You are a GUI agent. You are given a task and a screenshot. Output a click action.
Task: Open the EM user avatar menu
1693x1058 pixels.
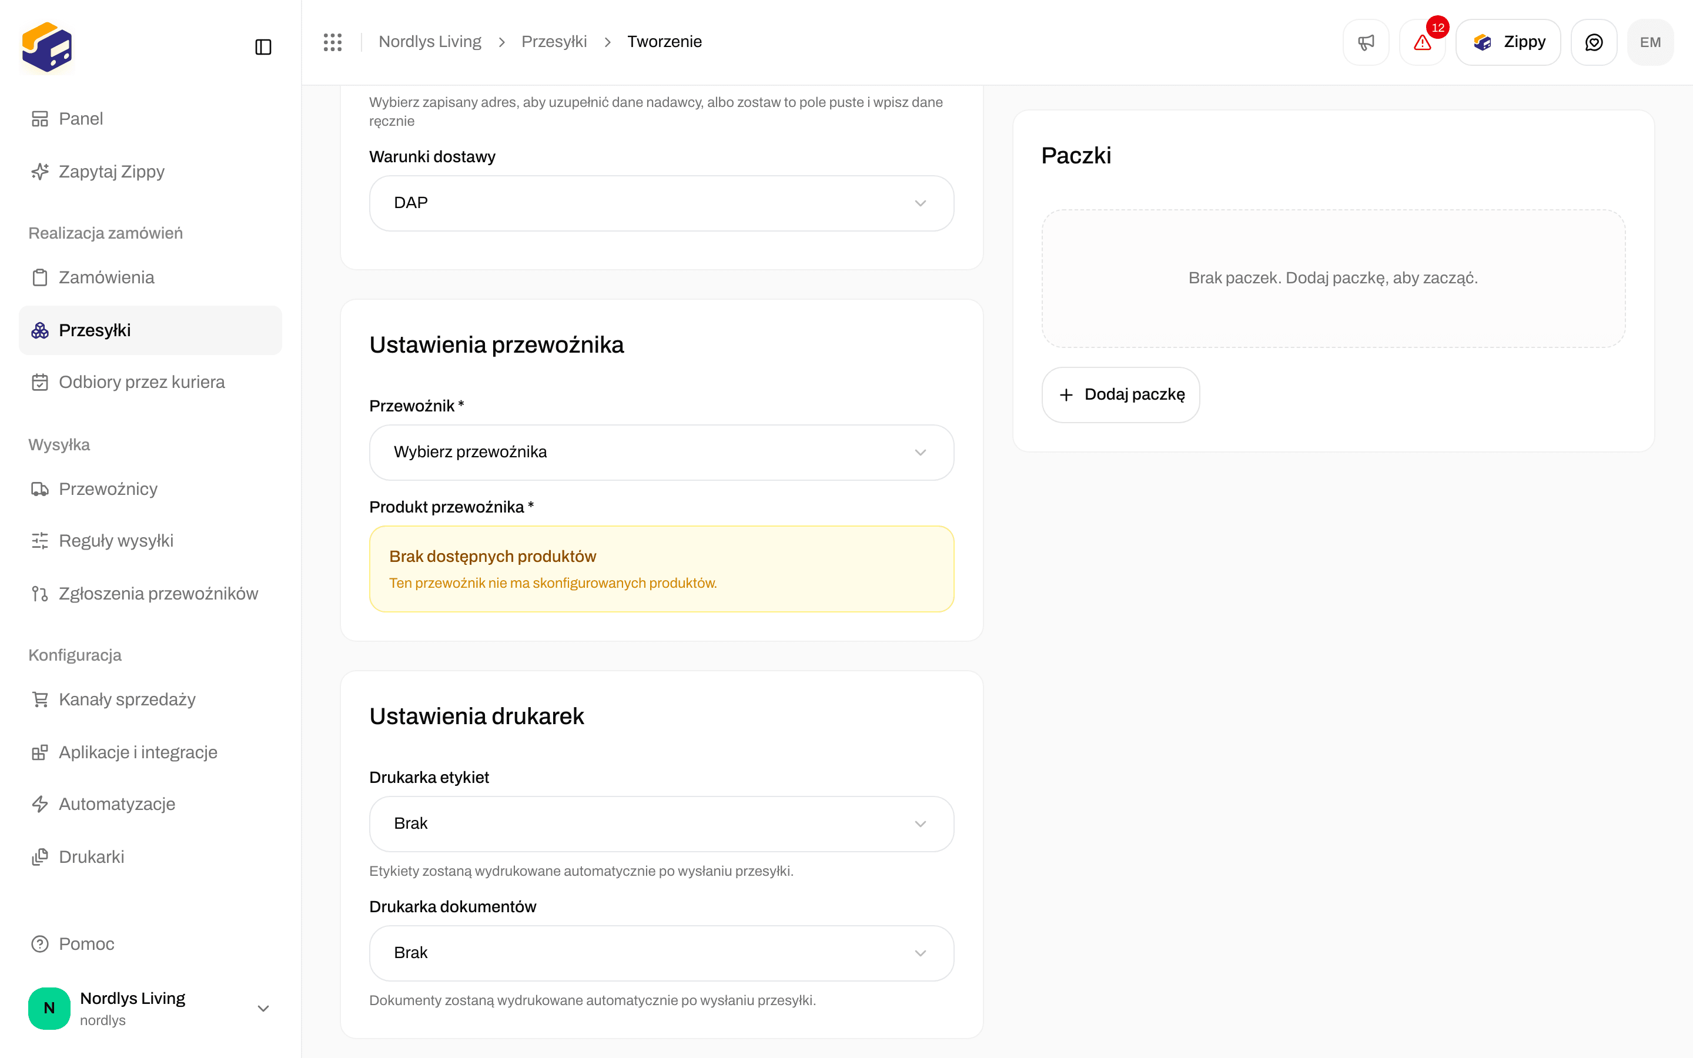pyautogui.click(x=1650, y=42)
